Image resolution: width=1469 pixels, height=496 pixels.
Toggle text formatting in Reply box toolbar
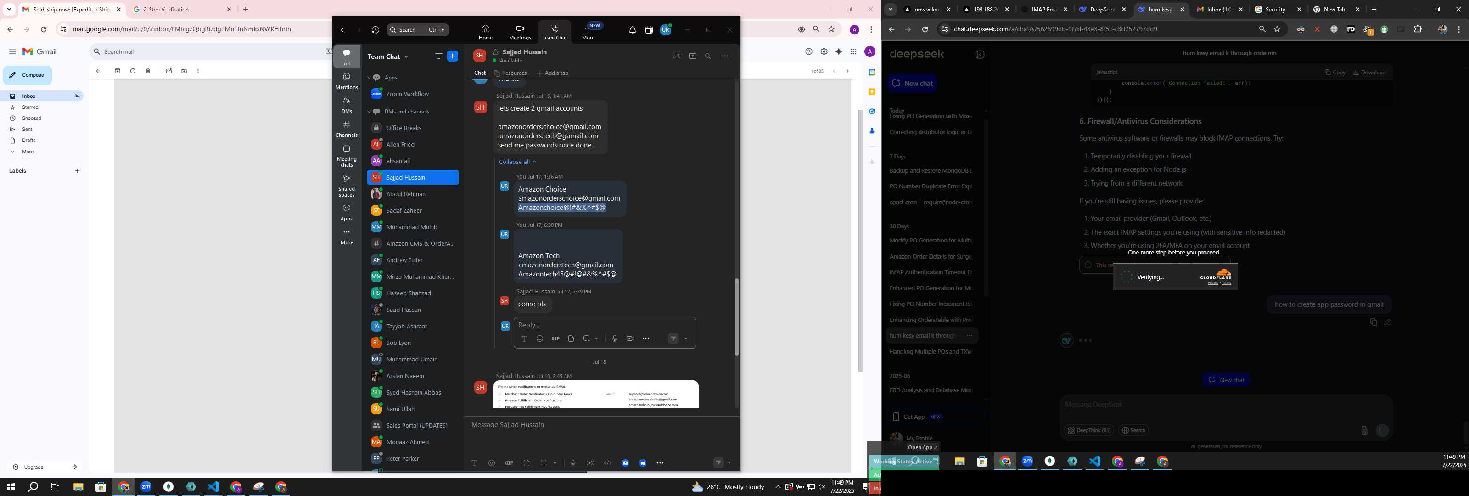[524, 338]
